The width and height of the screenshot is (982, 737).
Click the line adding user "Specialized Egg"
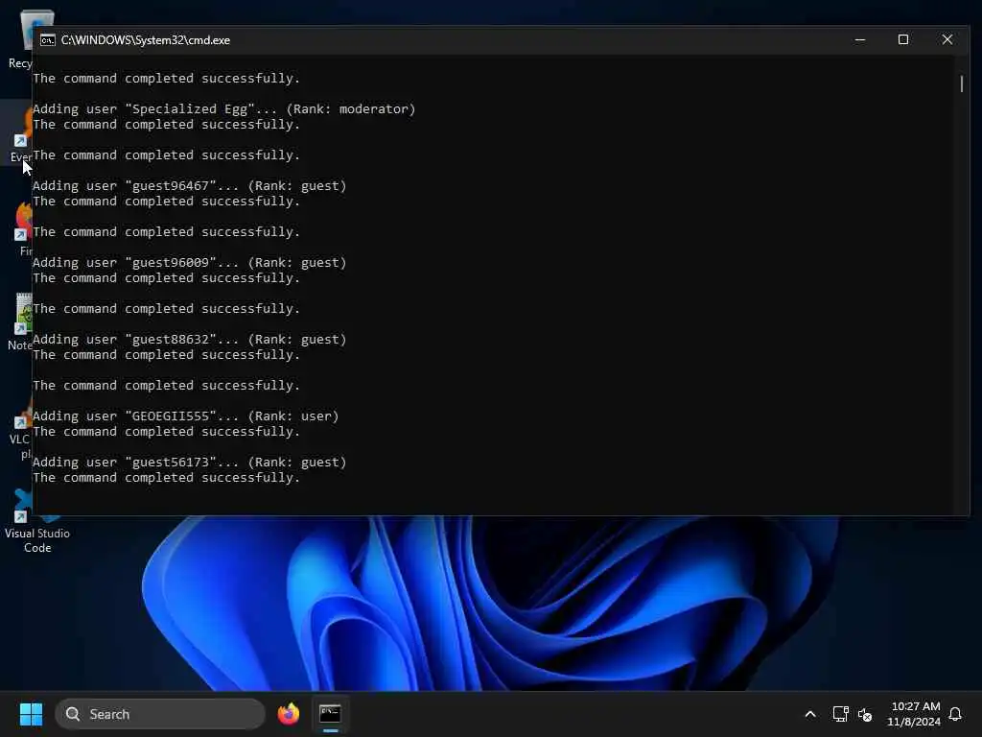pyautogui.click(x=224, y=109)
